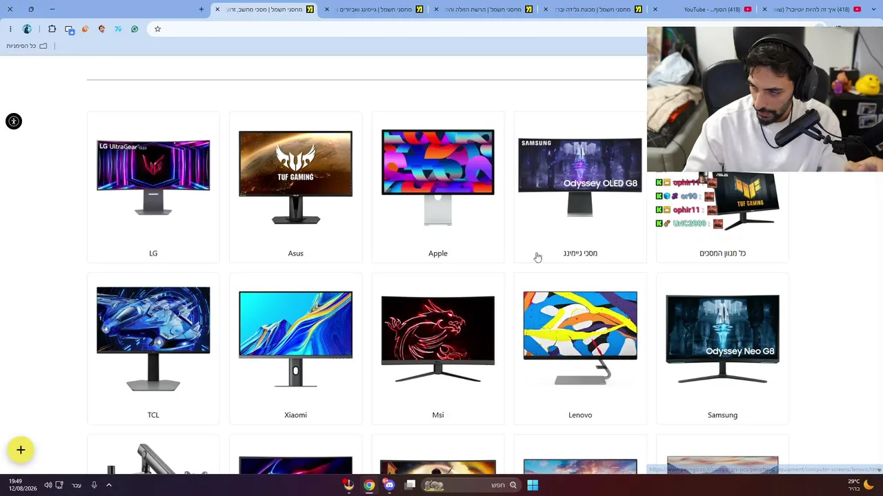Switch the עבר keyboard language indicator

(x=77, y=485)
